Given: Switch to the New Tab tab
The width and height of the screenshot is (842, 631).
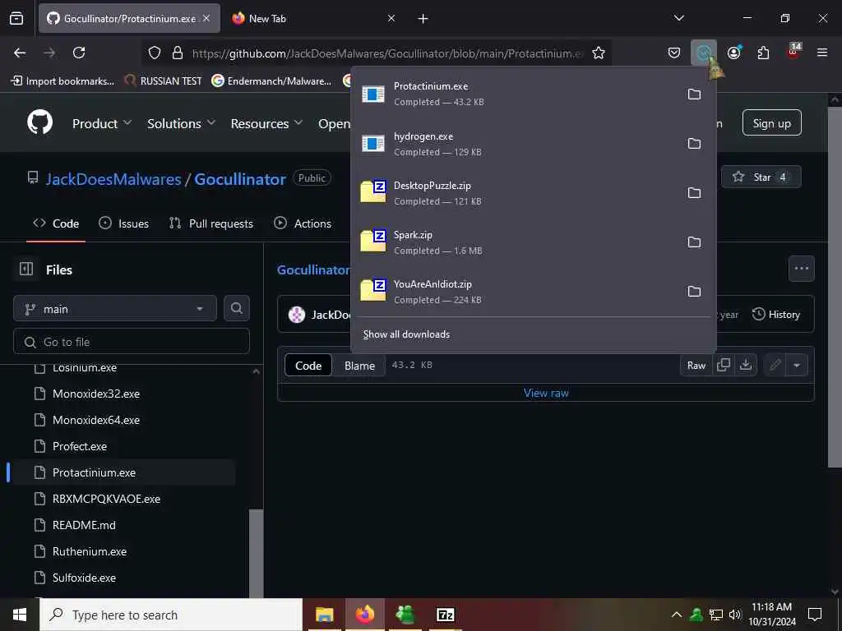Looking at the screenshot, I should (x=314, y=18).
